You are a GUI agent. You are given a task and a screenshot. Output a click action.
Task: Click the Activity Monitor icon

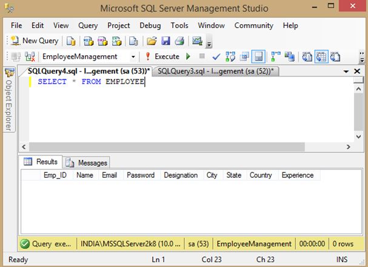196,41
